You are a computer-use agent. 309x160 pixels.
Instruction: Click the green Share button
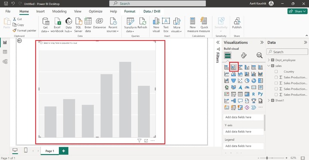click(297, 12)
